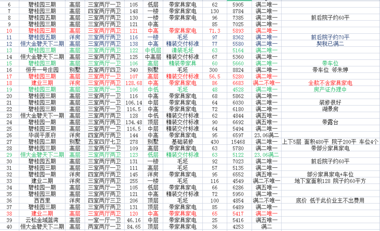Select the decoration cell 基础装修
The image size is (380, 231).
(x=183, y=142)
